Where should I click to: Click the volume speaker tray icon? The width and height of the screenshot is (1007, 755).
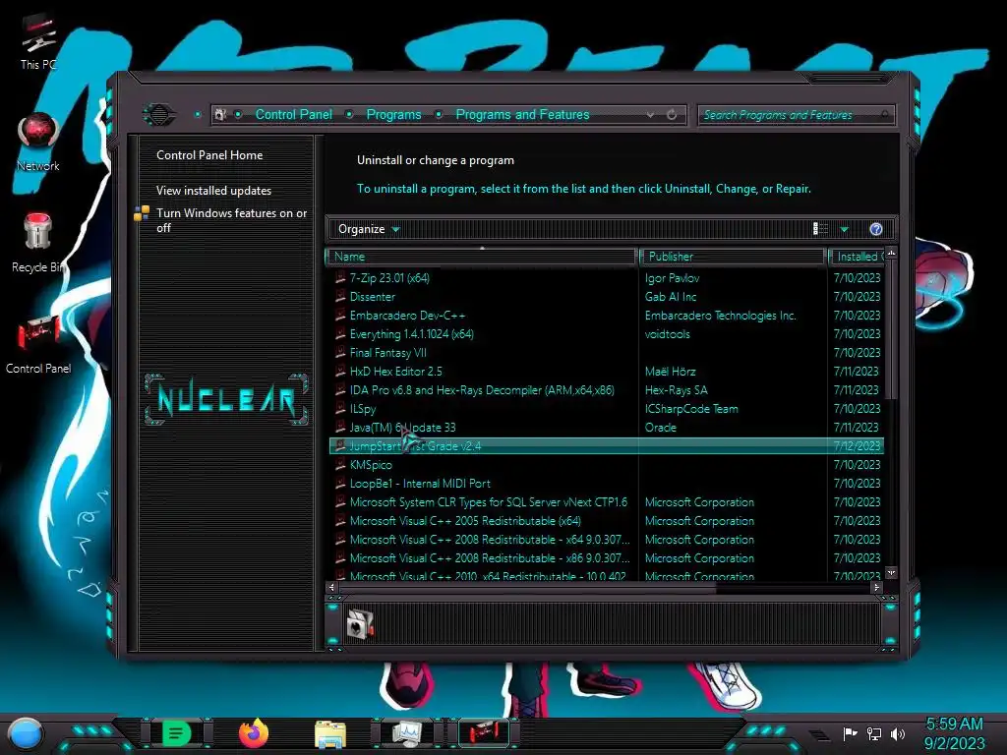(x=898, y=733)
